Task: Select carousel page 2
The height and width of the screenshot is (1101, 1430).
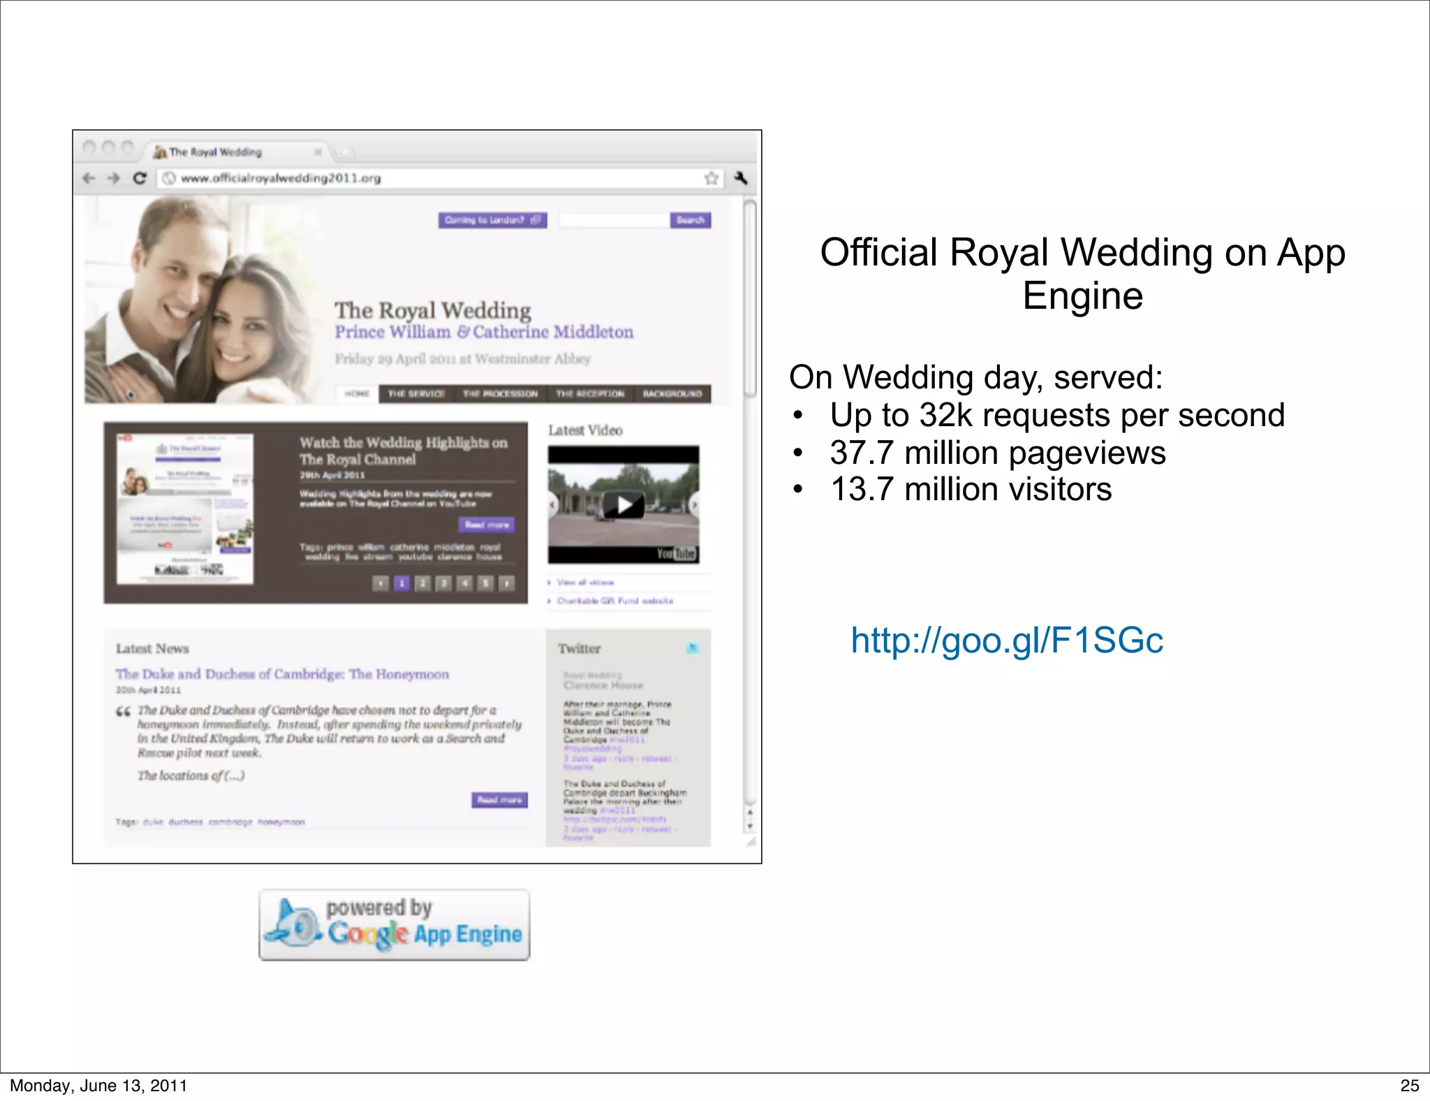Action: pyautogui.click(x=422, y=583)
